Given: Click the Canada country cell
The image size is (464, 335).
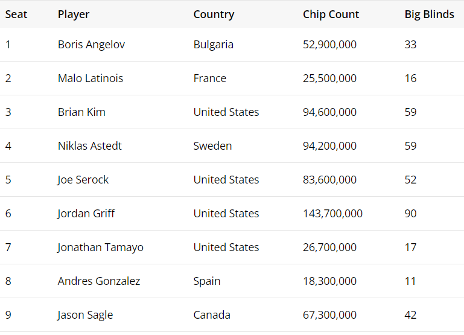Looking at the screenshot, I should (x=212, y=315).
